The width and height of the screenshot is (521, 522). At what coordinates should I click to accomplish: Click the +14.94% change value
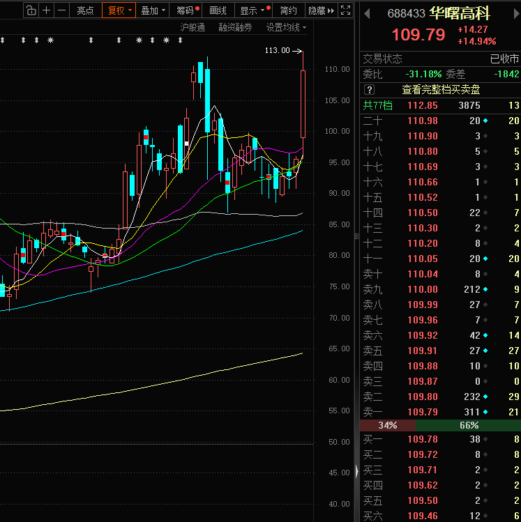tap(476, 41)
